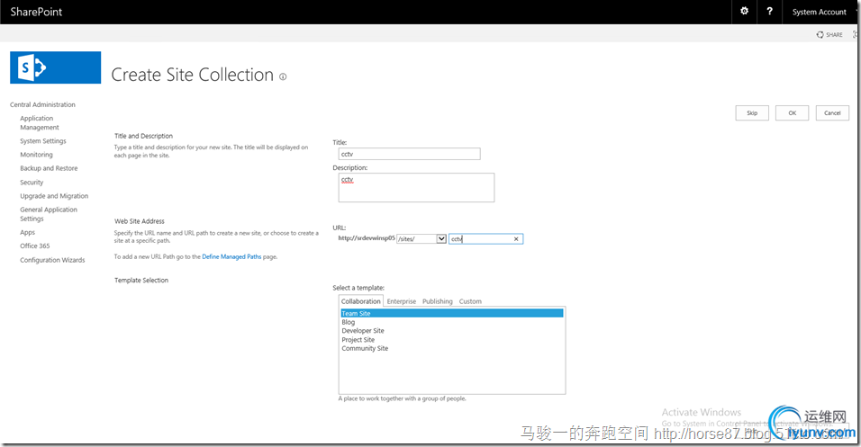Open Office 365 in sidebar
Image resolution: width=861 pixels, height=447 pixels.
point(34,246)
